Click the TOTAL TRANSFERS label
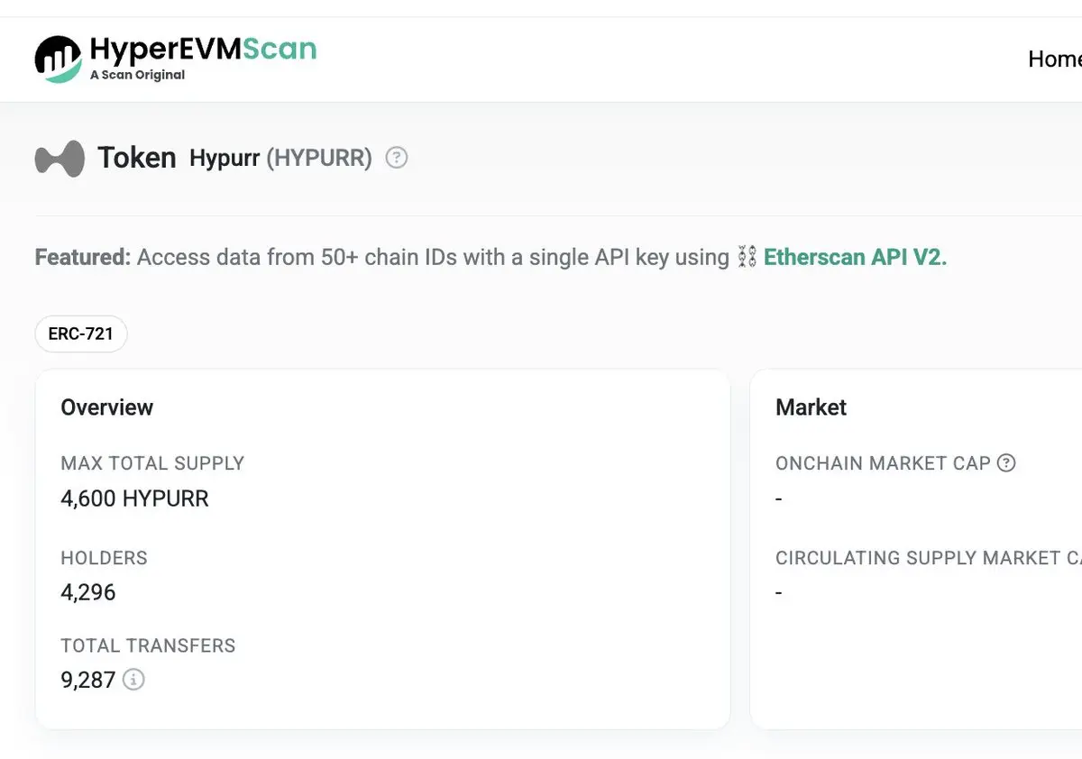 click(148, 645)
